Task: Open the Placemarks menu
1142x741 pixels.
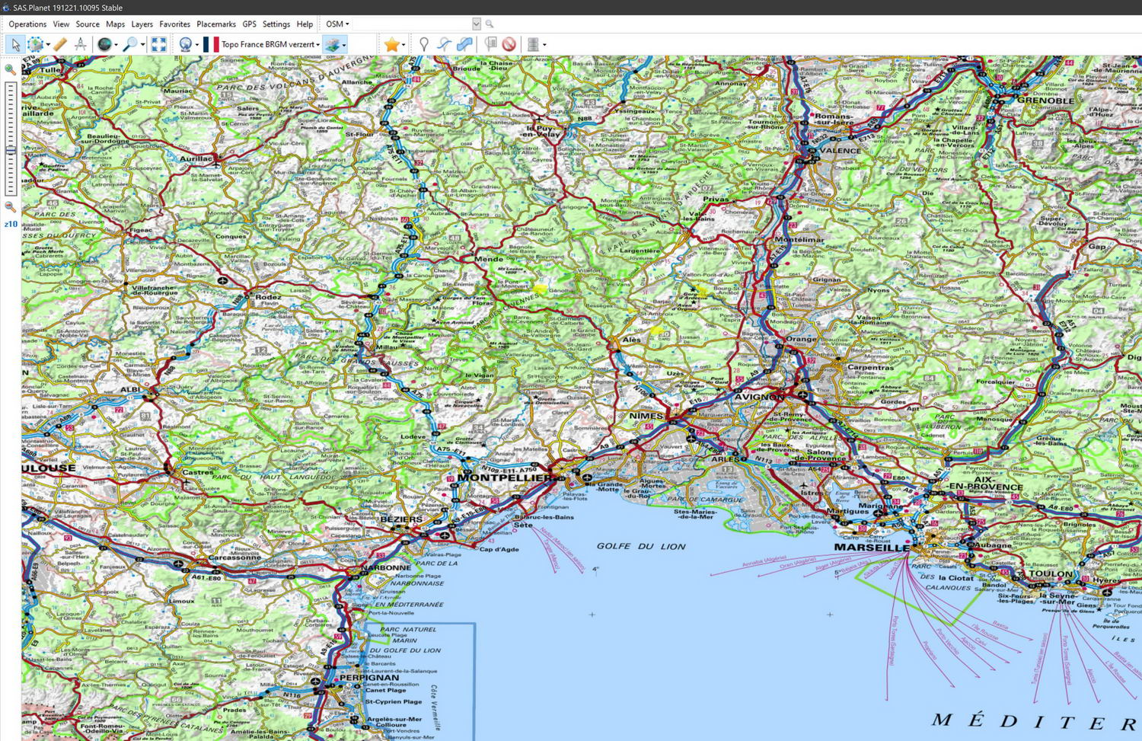Action: click(x=216, y=24)
